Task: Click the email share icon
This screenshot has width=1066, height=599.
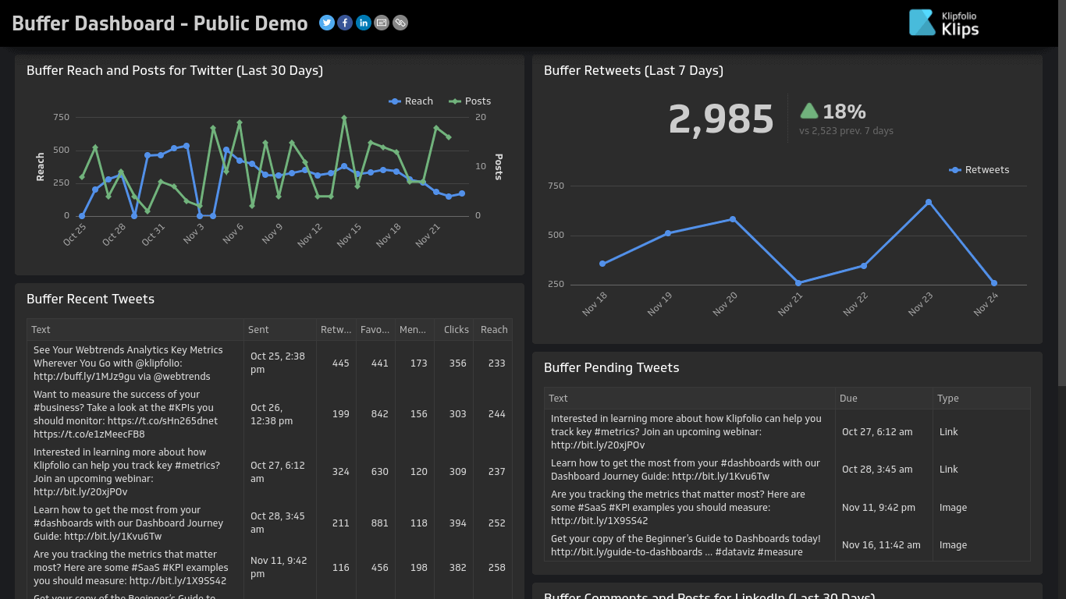Action: tap(382, 23)
